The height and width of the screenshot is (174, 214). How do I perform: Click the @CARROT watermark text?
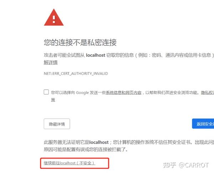[x=194, y=165]
